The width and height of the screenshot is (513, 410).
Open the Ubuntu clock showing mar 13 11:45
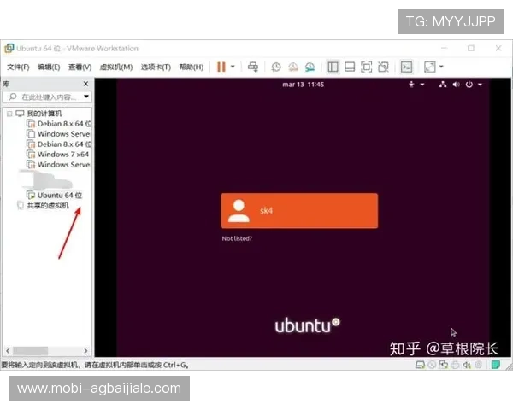[303, 85]
